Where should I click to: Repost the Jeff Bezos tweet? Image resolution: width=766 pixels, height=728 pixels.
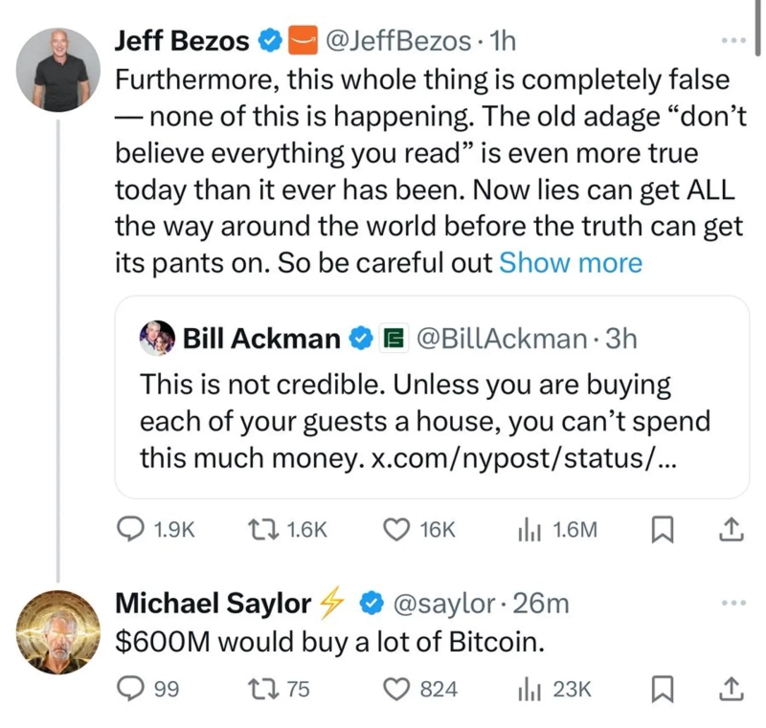(x=260, y=530)
